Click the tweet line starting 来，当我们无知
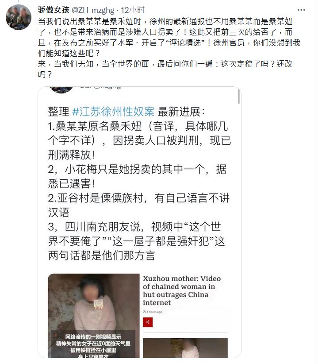 165,64
